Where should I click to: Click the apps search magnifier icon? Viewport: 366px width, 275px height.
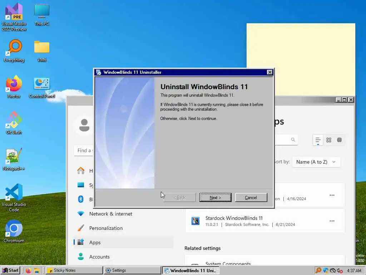(293, 140)
